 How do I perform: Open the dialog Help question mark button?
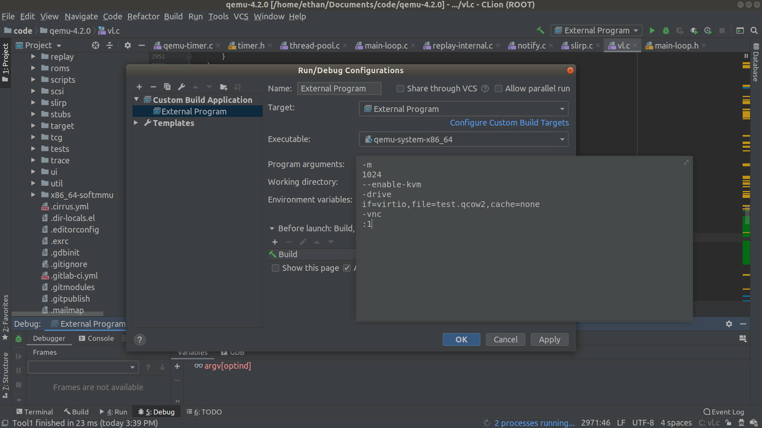point(140,340)
